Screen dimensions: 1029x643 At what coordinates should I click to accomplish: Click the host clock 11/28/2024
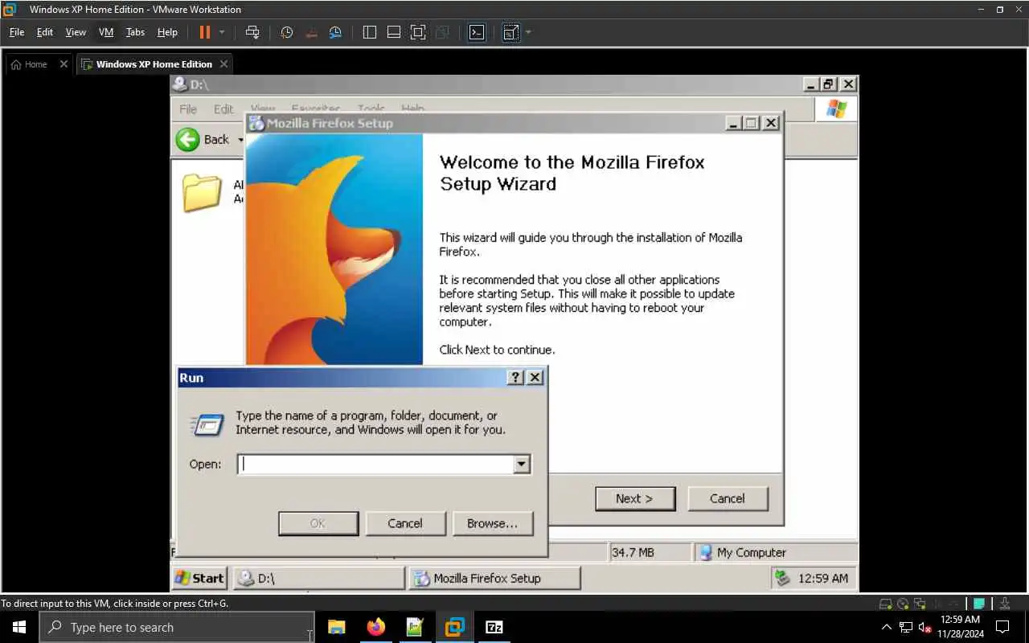pos(960,627)
